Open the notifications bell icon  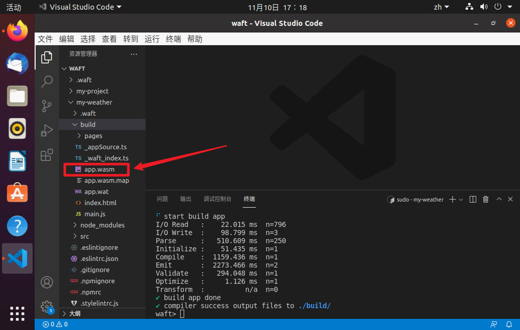(509, 324)
